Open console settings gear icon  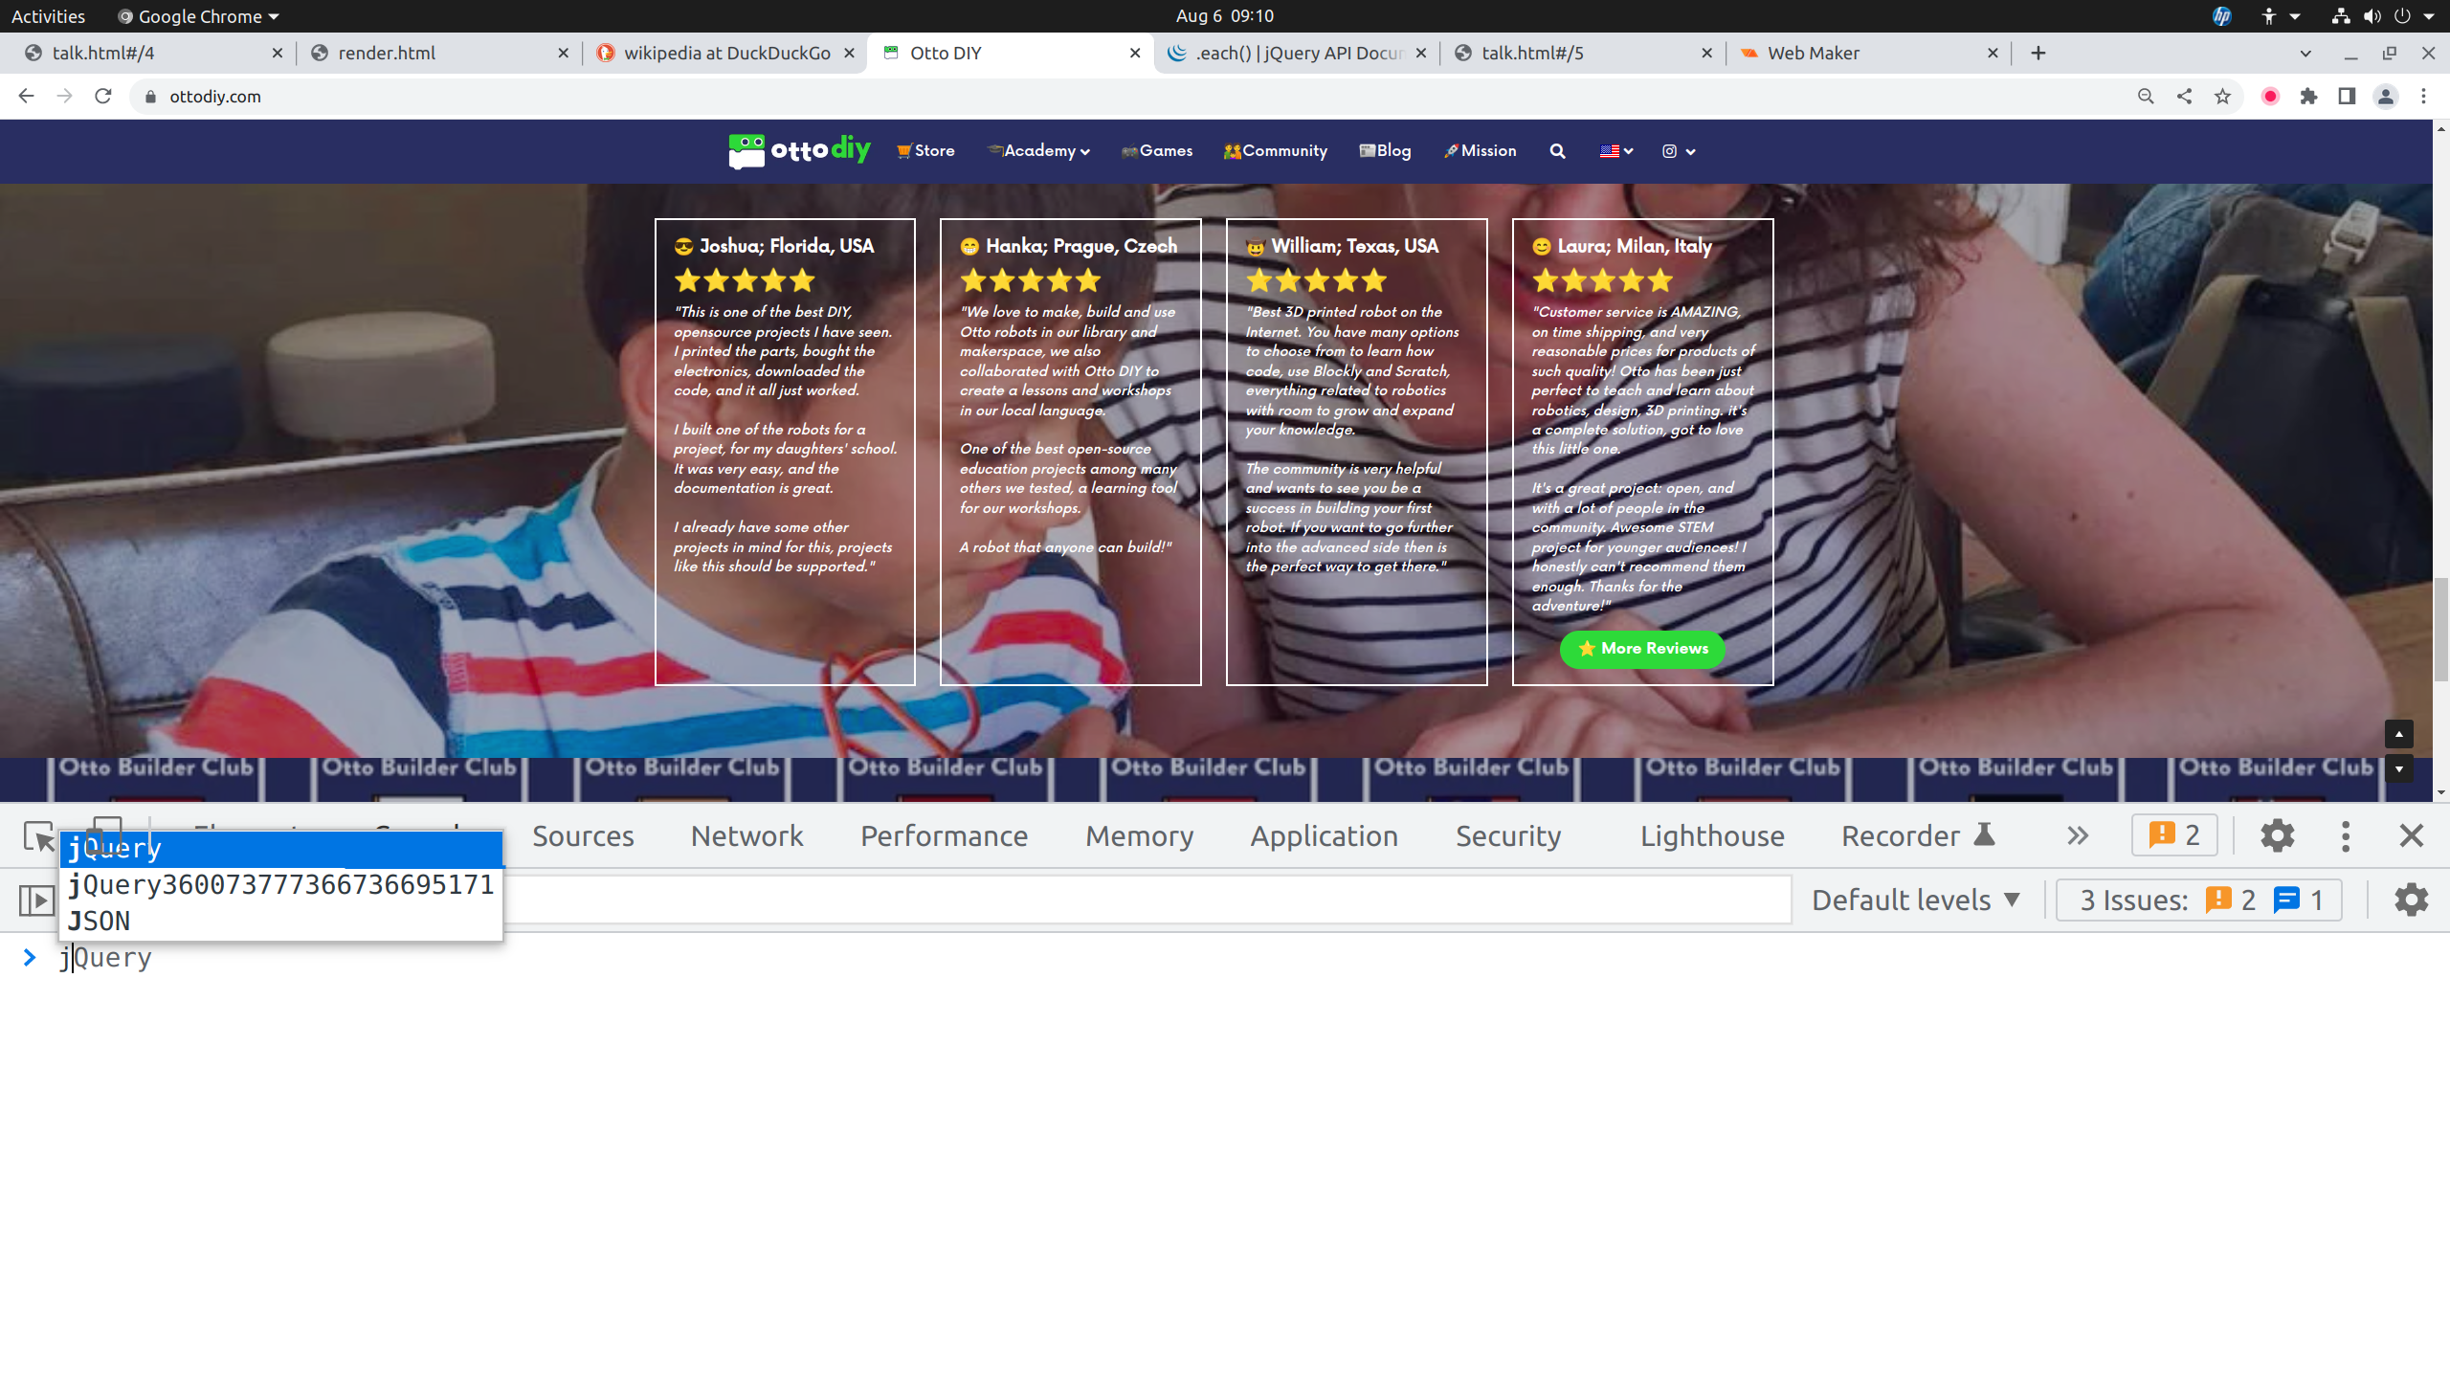[x=2411, y=900]
